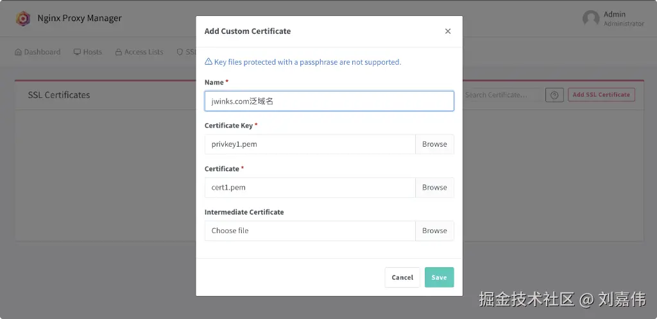
Task: Click the SSL shield icon in navbar
Action: pyautogui.click(x=180, y=52)
